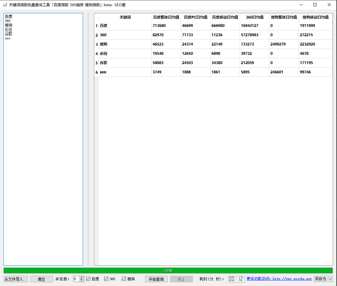Click the 360日均值 column header

tap(254, 17)
